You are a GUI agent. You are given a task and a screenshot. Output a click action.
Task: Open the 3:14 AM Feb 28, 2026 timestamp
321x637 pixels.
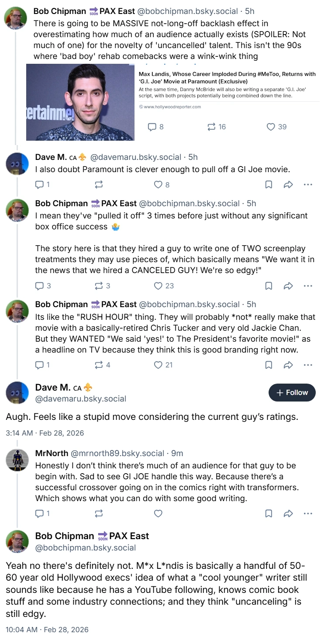[45, 433]
